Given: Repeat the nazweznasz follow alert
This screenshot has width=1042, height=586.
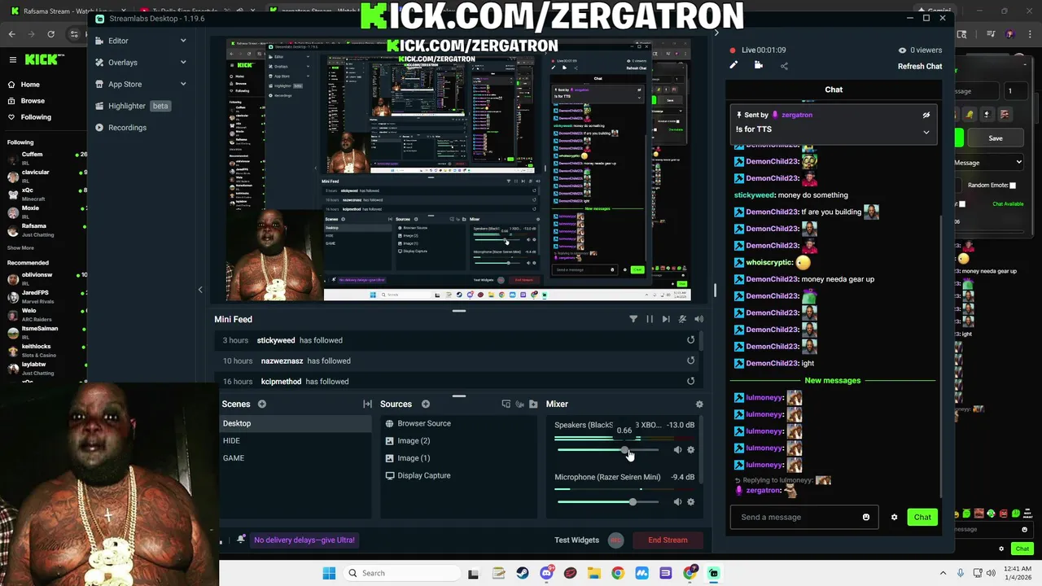Looking at the screenshot, I should click(691, 361).
